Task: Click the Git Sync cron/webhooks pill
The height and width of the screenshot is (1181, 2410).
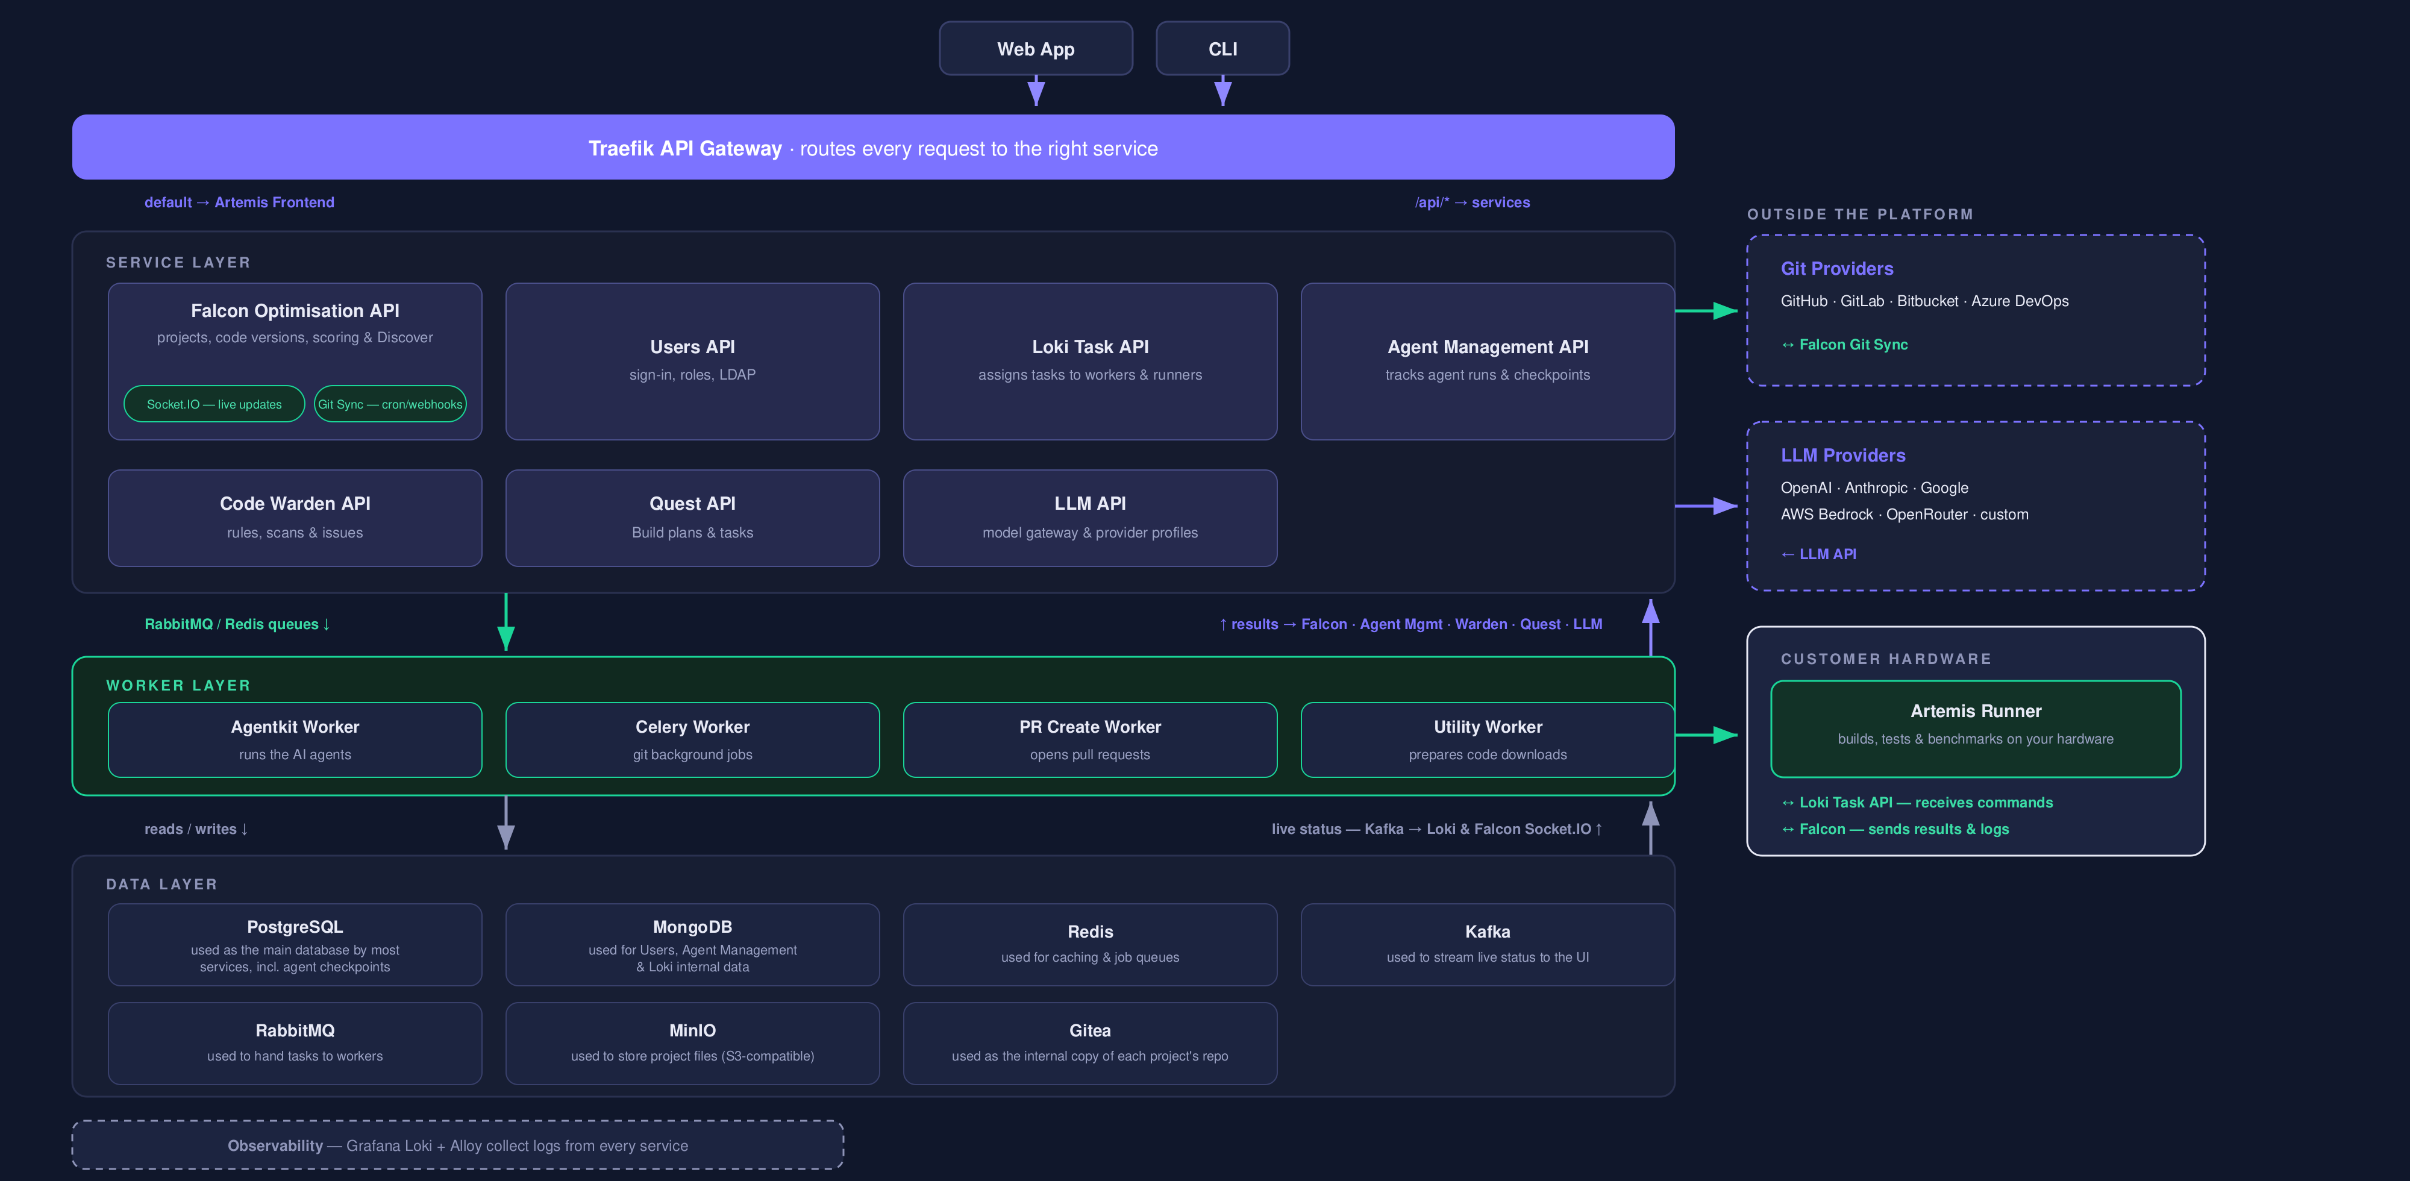Action: [x=390, y=404]
